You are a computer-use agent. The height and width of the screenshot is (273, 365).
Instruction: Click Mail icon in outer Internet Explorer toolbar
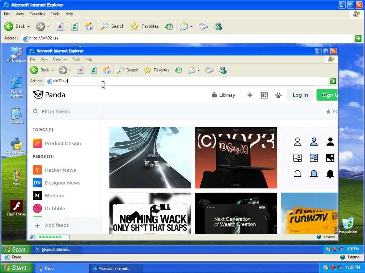[184, 26]
